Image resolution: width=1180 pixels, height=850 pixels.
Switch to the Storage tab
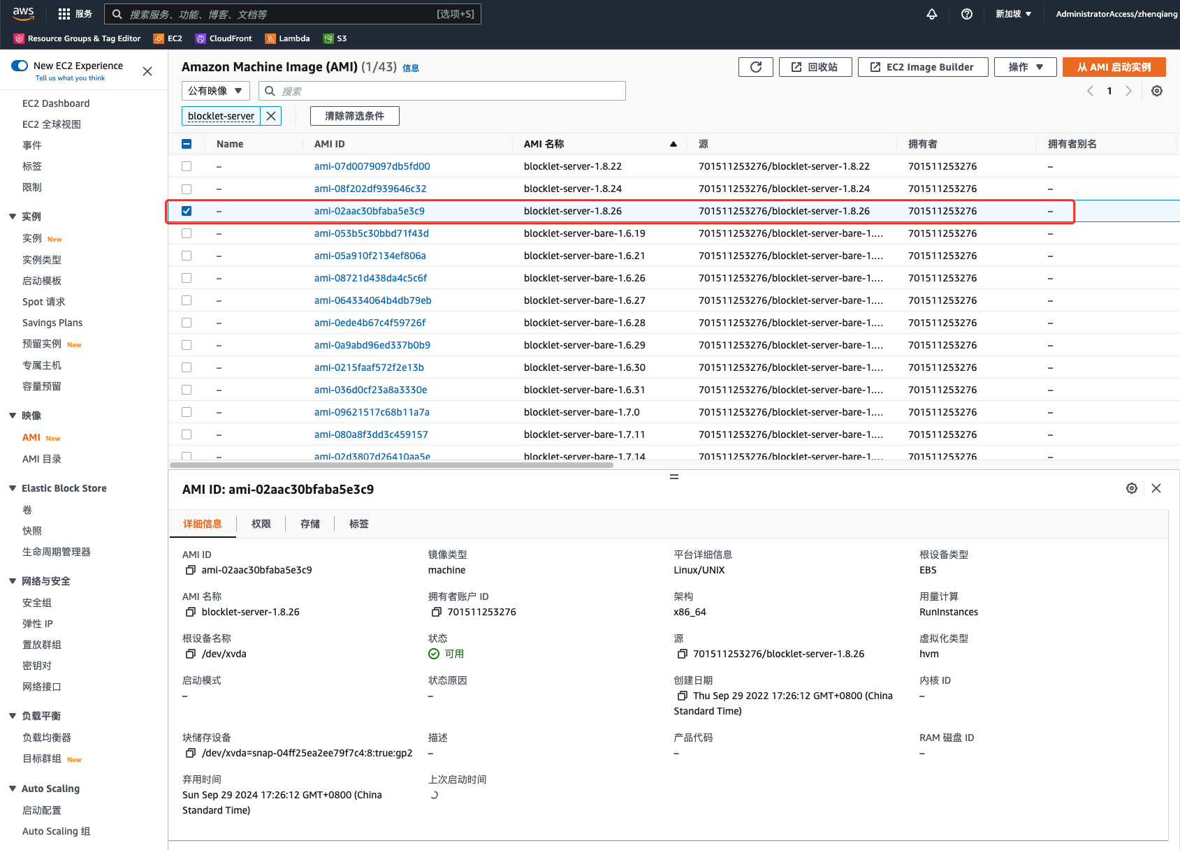pos(310,524)
